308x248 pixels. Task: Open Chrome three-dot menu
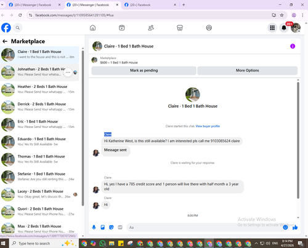point(302,15)
